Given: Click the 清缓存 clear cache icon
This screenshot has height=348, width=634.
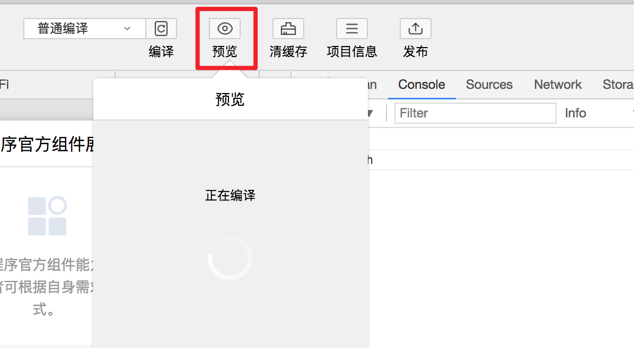Looking at the screenshot, I should coord(288,29).
